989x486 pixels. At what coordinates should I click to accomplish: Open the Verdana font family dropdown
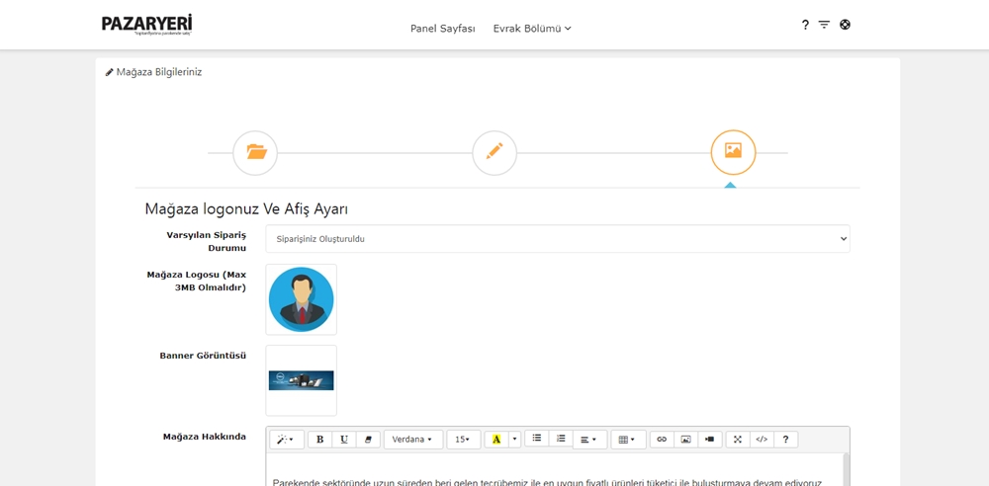(412, 440)
